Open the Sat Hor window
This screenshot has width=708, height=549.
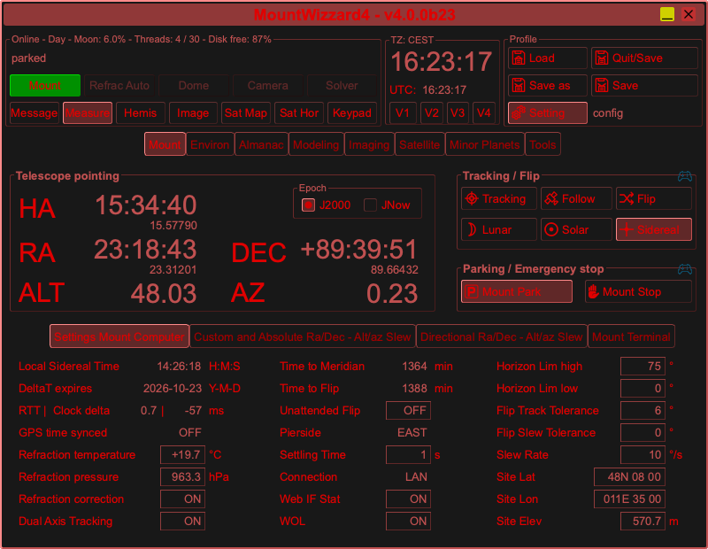299,113
